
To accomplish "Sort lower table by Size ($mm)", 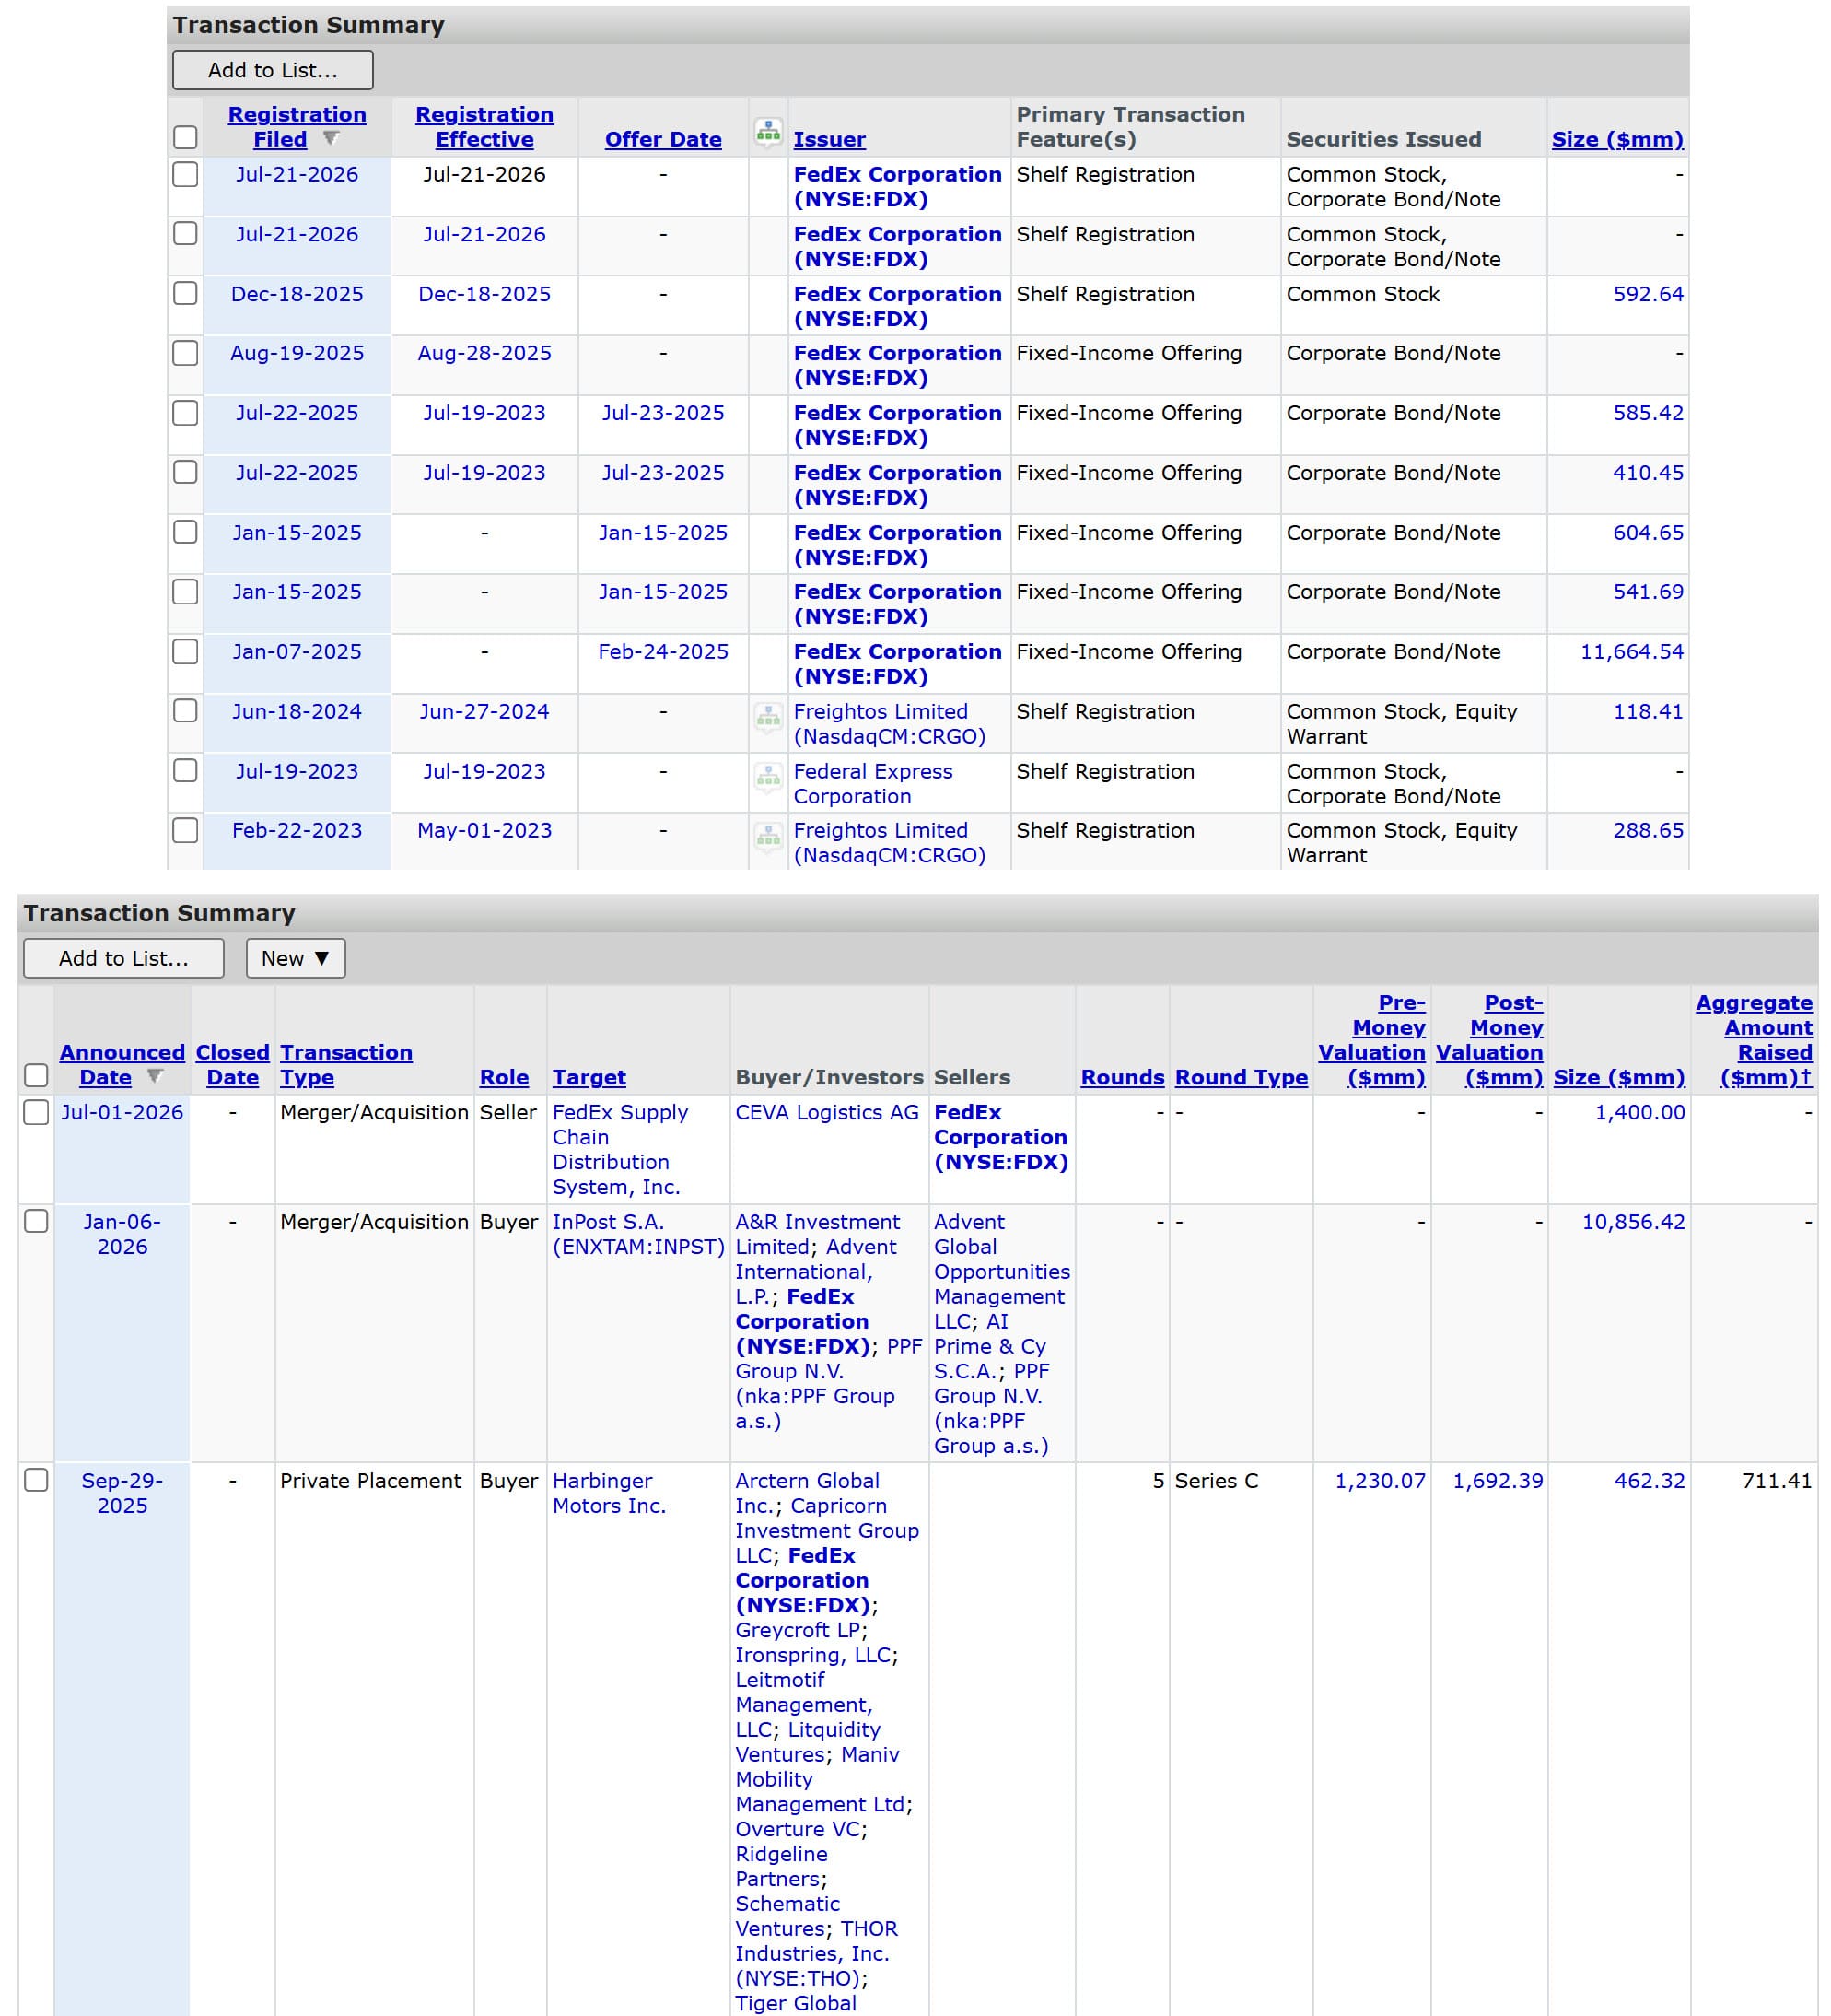I will pyautogui.click(x=1619, y=1077).
